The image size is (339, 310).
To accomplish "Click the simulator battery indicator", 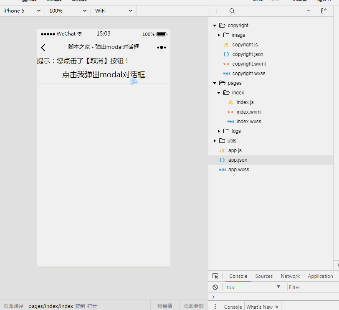I will [162, 34].
